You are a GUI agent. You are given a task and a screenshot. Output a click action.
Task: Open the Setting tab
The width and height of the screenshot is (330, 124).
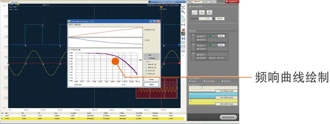pyautogui.click(x=190, y=2)
